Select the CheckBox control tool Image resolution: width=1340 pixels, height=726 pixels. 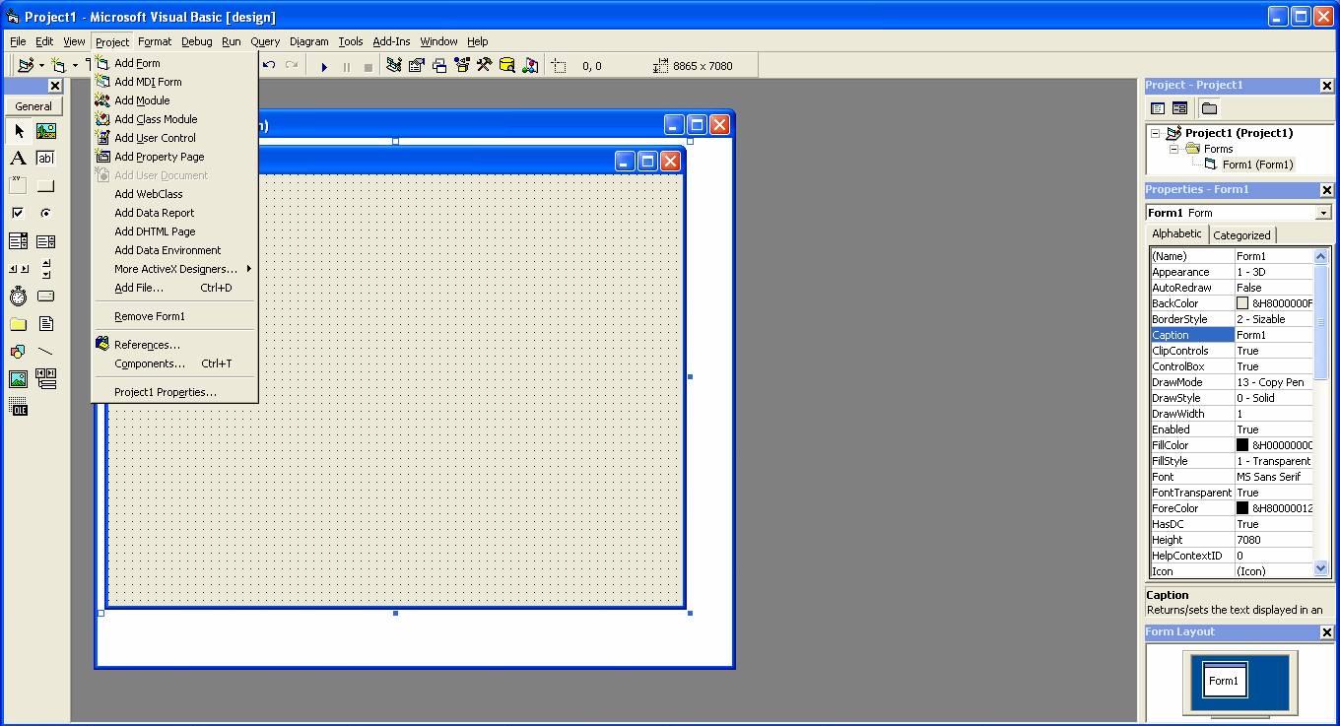click(x=19, y=214)
